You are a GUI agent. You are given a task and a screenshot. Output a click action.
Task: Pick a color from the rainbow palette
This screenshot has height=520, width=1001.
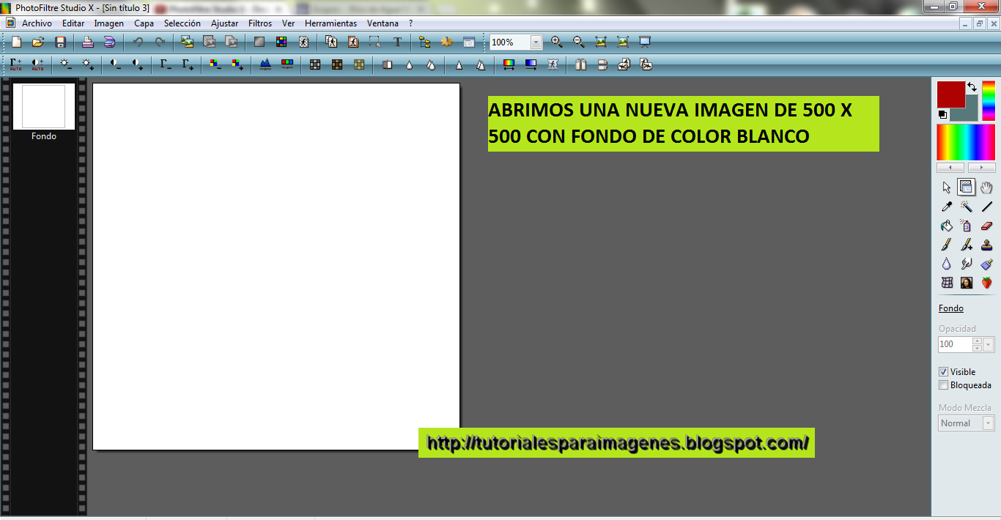pyautogui.click(x=965, y=141)
